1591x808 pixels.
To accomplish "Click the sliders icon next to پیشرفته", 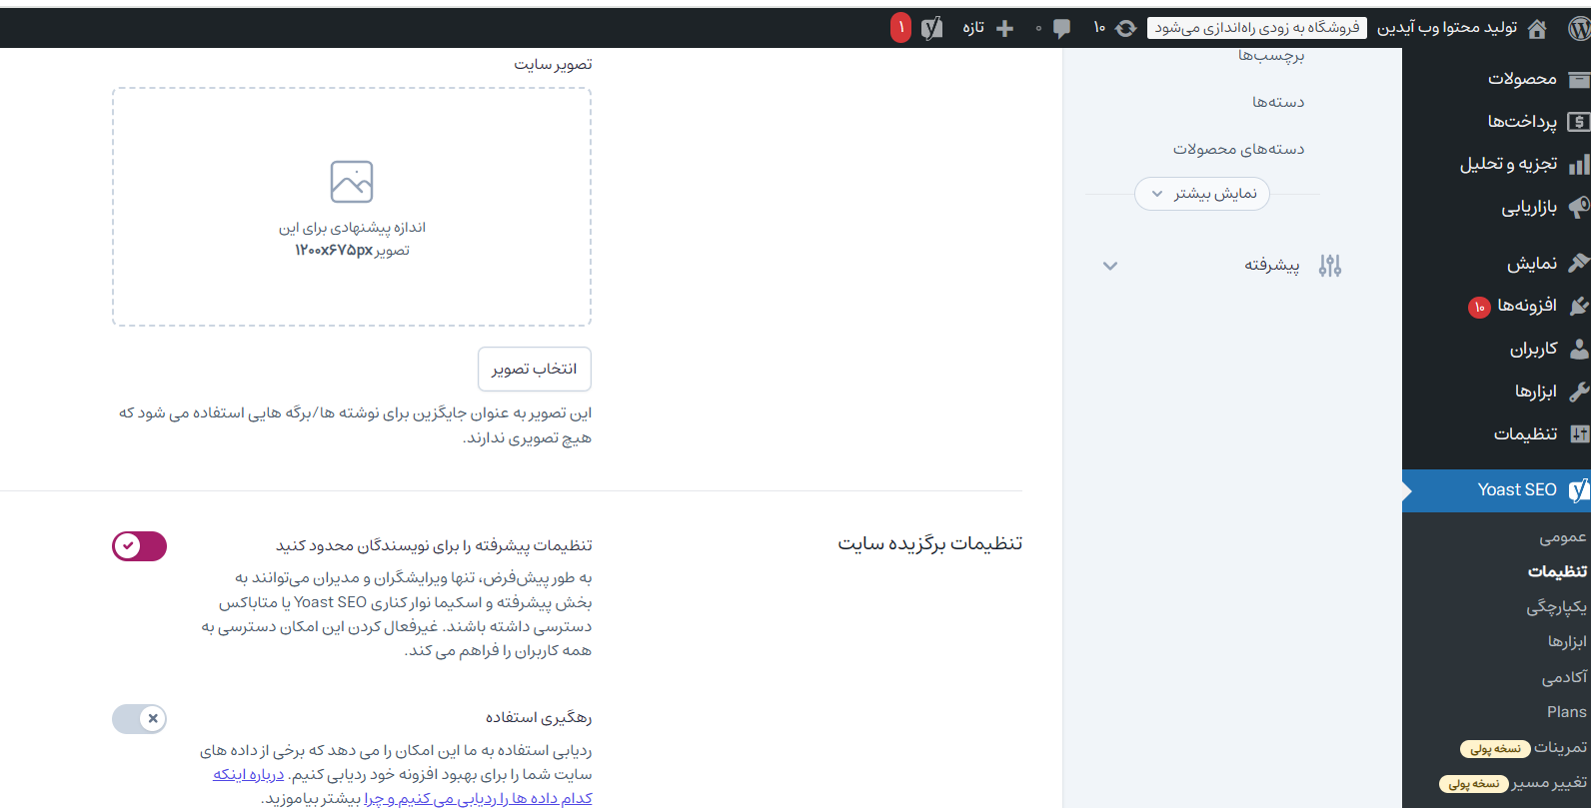I will point(1329,266).
